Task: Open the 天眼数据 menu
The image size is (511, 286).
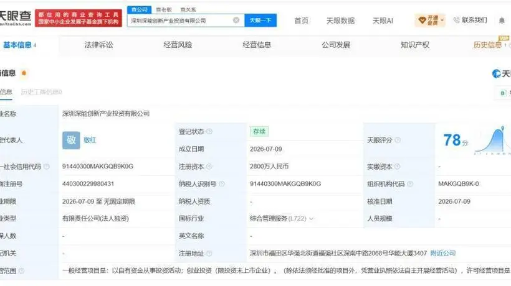Action: 340,21
